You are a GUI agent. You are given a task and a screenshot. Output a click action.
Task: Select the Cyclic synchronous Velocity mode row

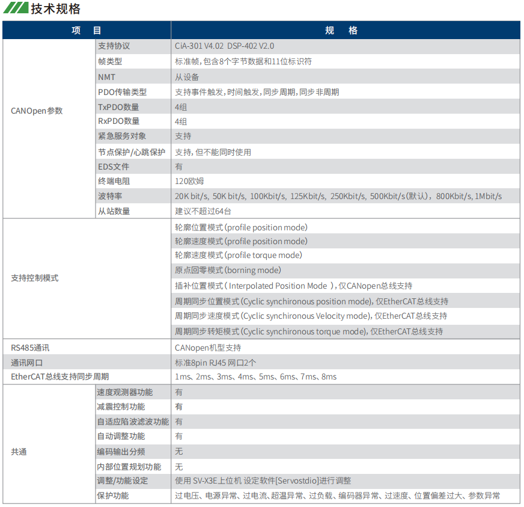pos(311,316)
